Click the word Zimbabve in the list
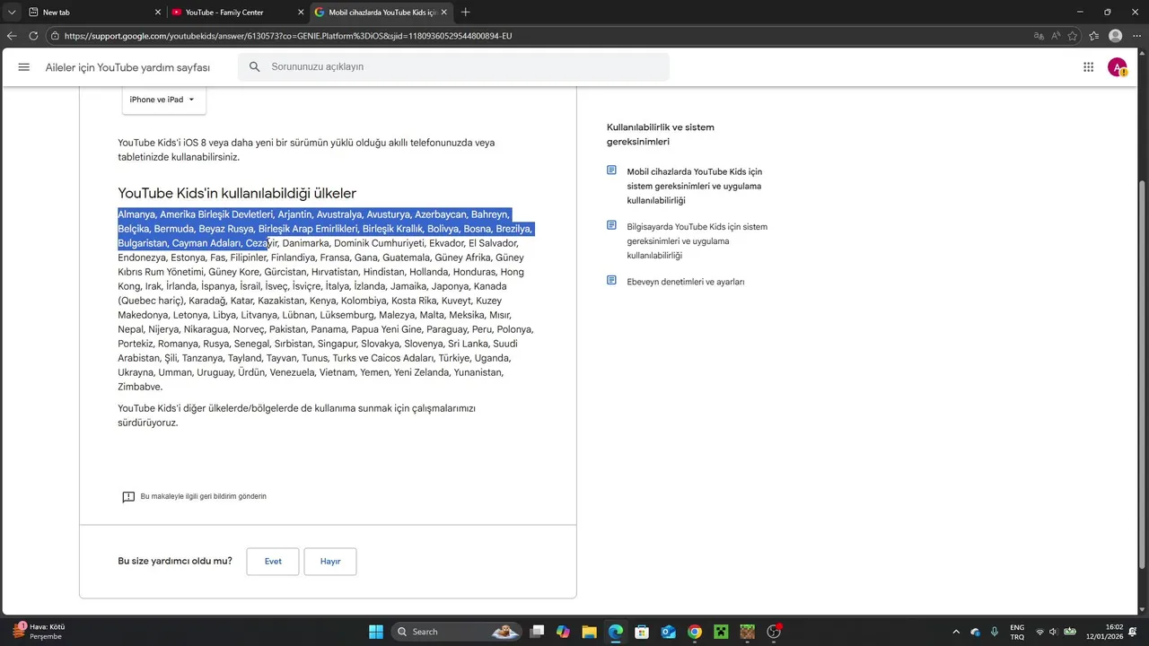This screenshot has height=646, width=1149. 140,387
